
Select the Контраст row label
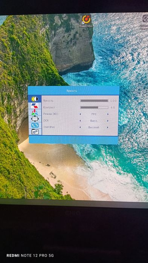[49, 107]
